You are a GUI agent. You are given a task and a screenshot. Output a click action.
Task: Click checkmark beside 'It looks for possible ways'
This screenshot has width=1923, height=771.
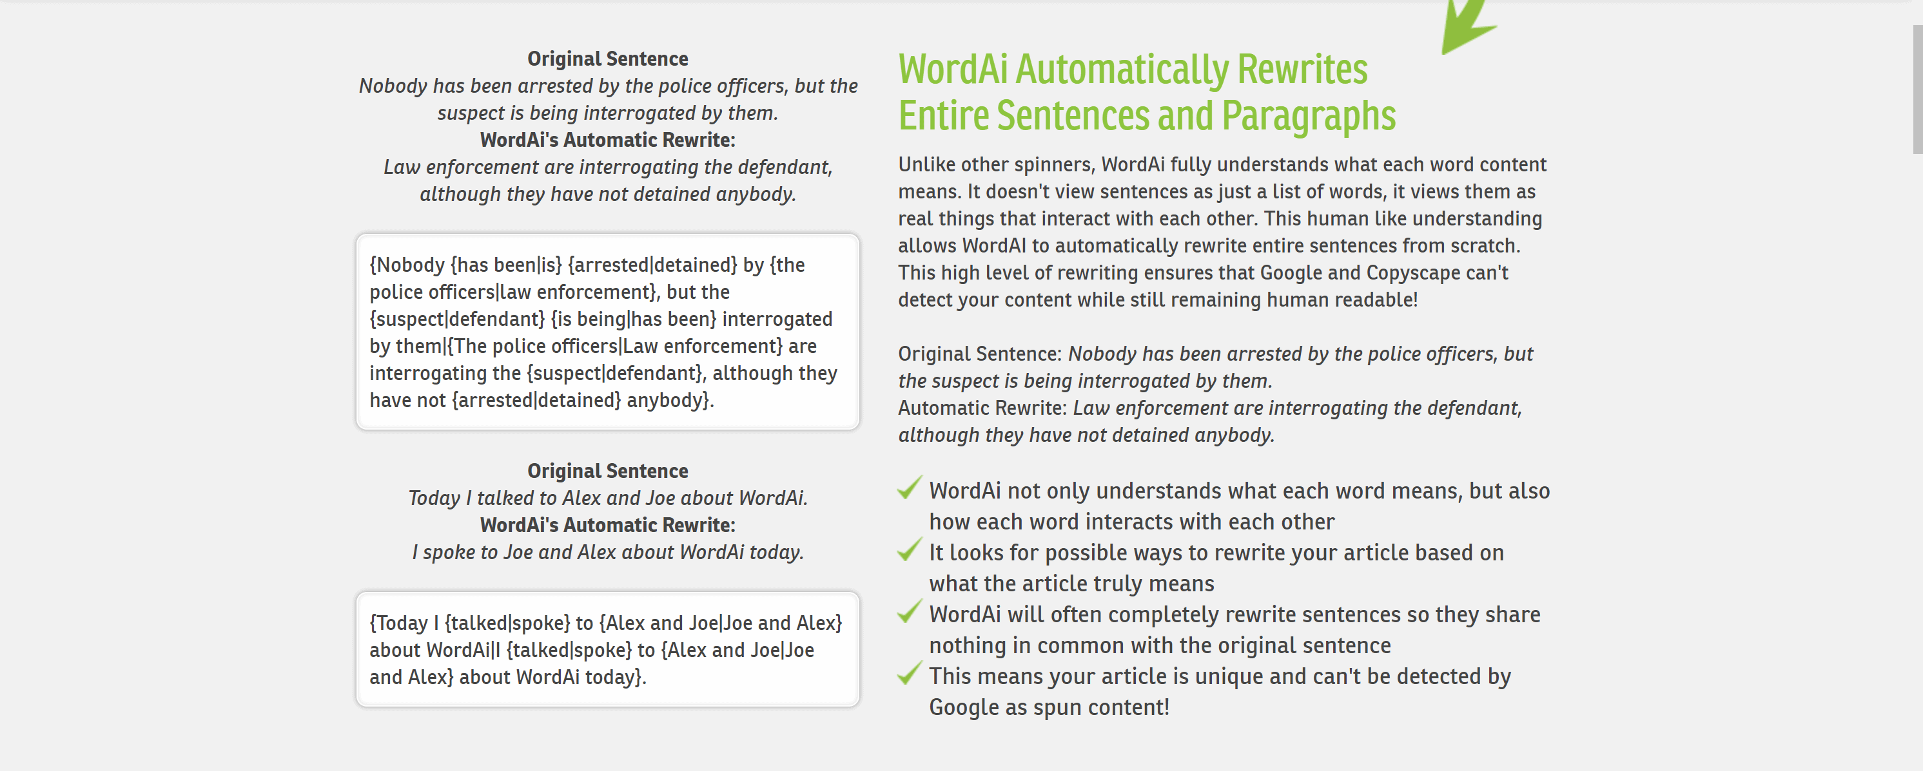[x=910, y=549]
